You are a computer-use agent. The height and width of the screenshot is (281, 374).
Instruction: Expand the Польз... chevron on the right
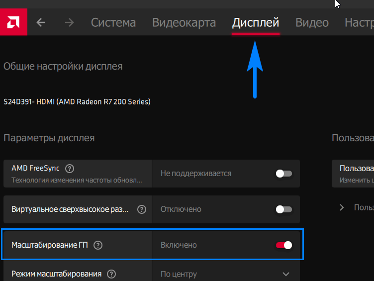tap(342, 207)
